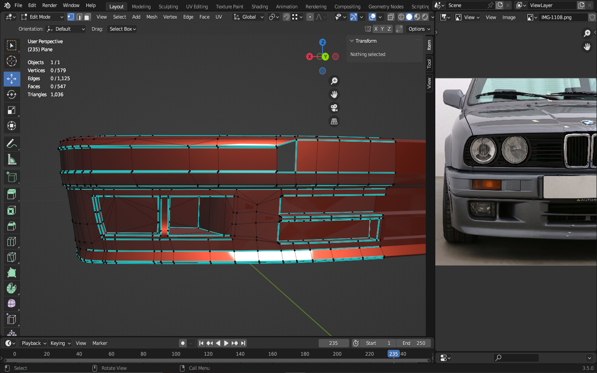Select the Bevel tool
The height and width of the screenshot is (373, 597).
point(12,226)
